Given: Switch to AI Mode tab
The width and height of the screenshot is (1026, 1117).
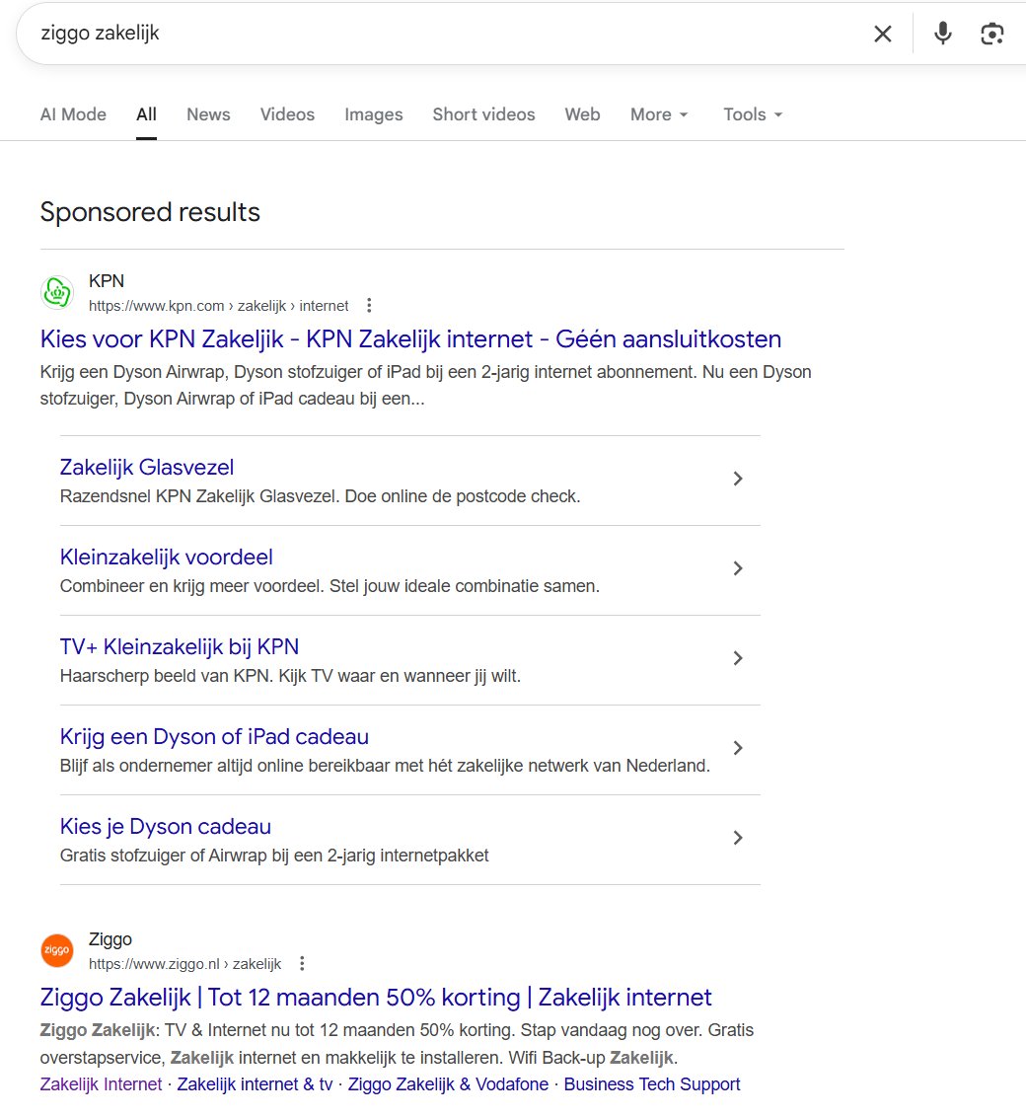Looking at the screenshot, I should pos(73,114).
